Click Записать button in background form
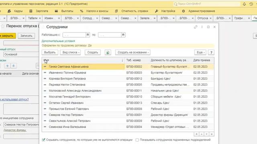The width and height of the screenshot is (257, 144). (26, 36)
